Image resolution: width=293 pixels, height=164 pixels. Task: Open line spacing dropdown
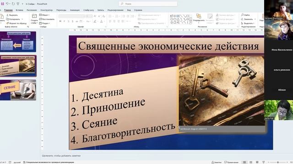coord(133,16)
